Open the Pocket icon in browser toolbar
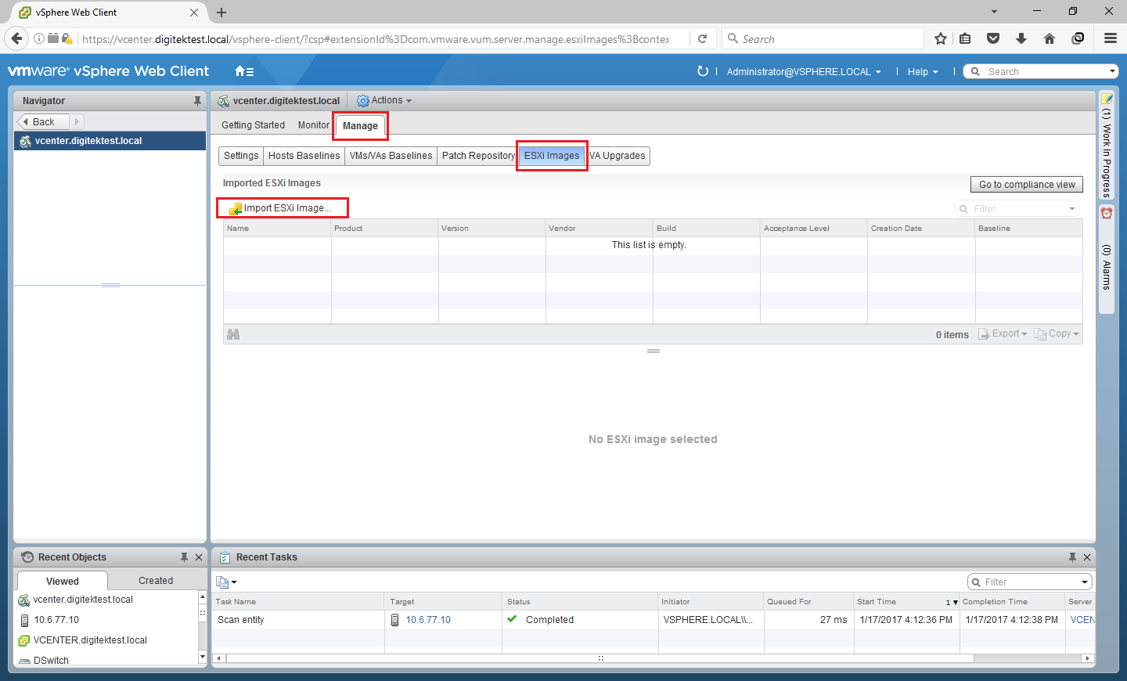Viewport: 1127px width, 681px height. click(993, 38)
